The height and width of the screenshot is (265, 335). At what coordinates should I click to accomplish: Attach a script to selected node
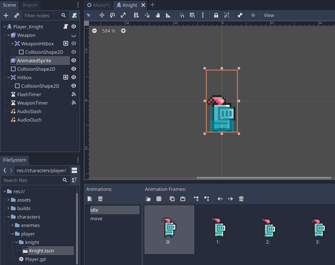point(74,15)
